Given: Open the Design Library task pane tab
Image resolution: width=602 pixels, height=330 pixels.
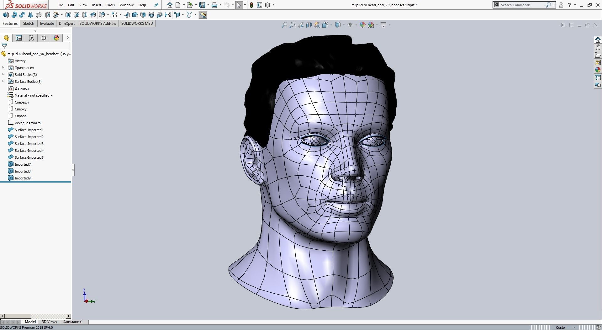Looking at the screenshot, I should (x=598, y=47).
